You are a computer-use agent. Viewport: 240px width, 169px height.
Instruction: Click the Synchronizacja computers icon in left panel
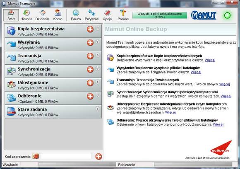(11, 71)
